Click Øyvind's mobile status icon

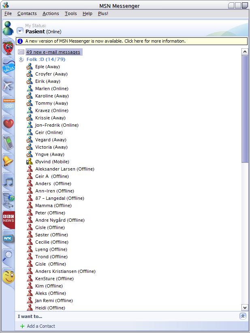[x=30, y=161]
